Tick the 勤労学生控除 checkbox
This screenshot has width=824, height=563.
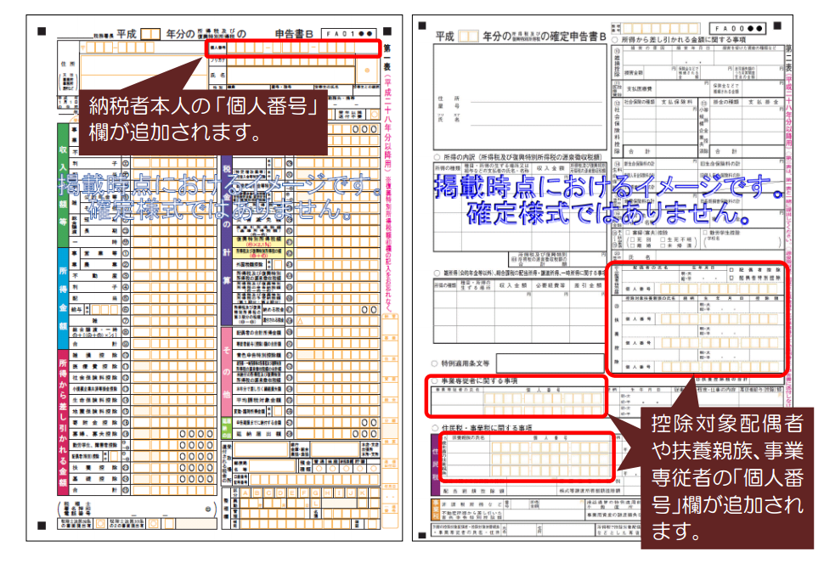coord(705,233)
